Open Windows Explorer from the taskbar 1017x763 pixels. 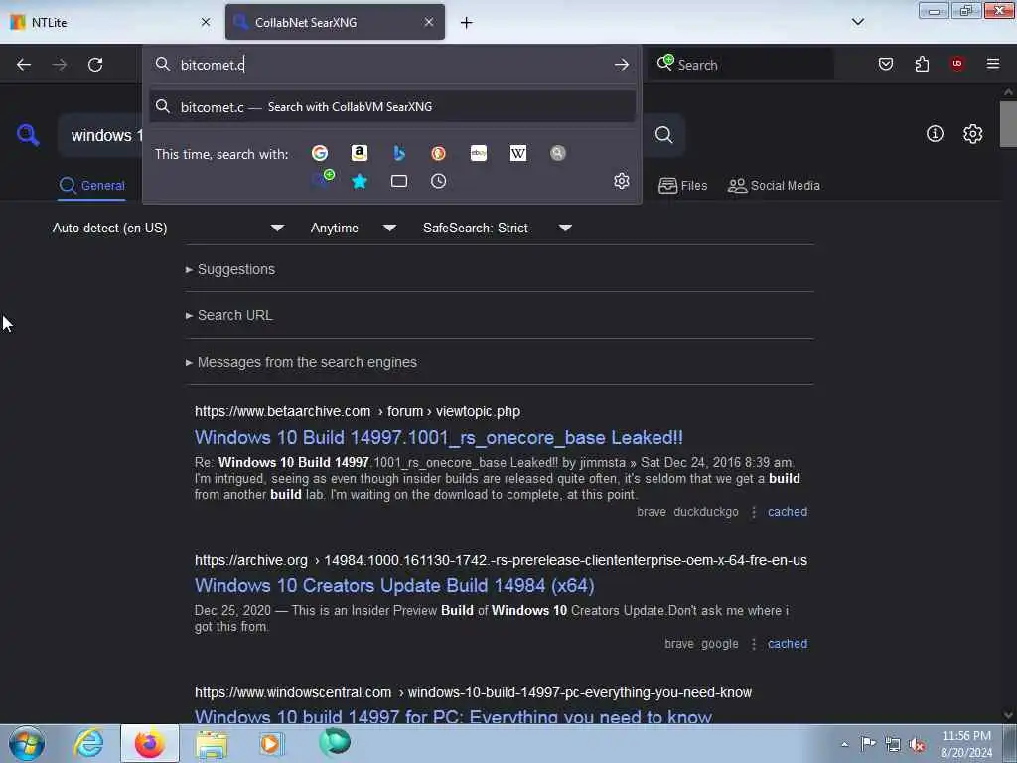click(212, 743)
